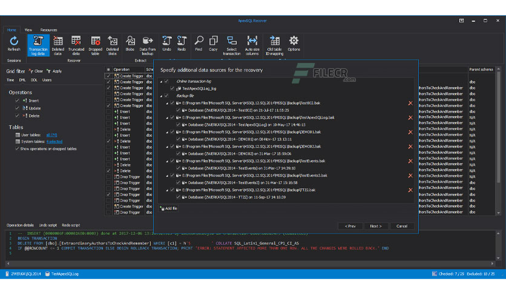Toggle TestApexSQLLog_log checkbox
This screenshot has width=506, height=293.
172,88
